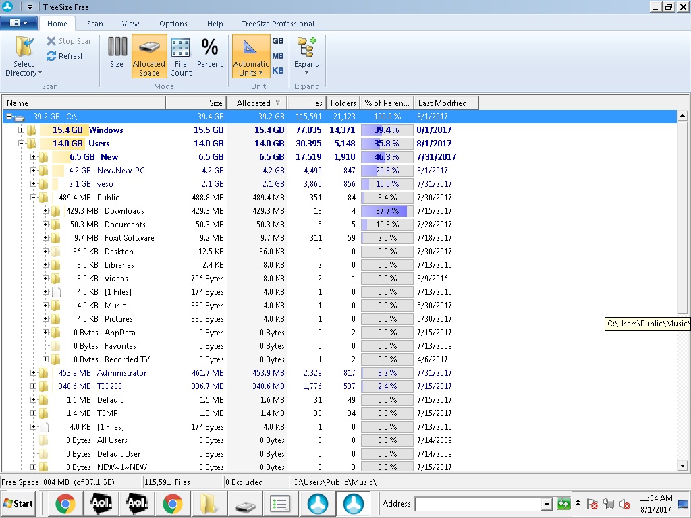Switch to Percent mode

210,53
